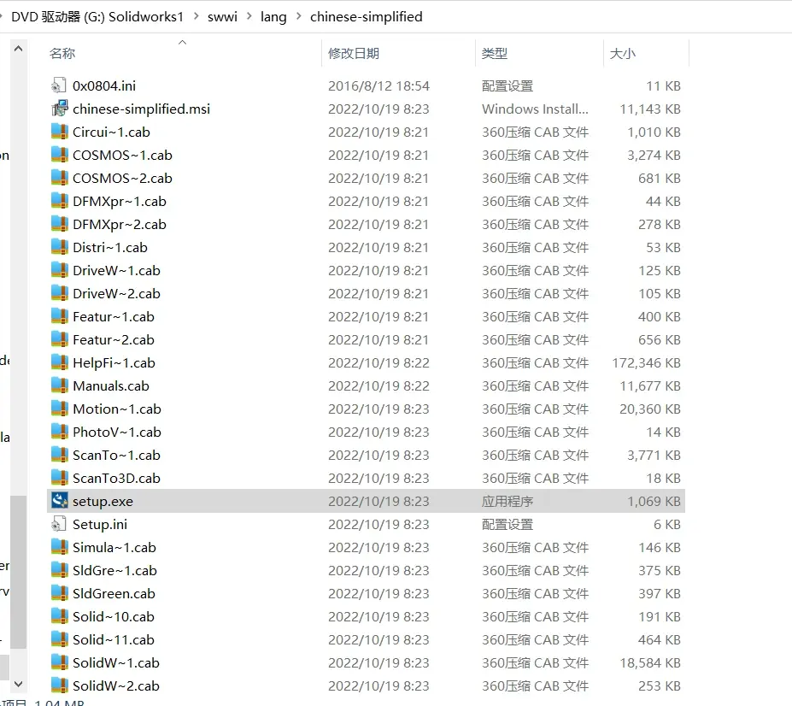Click the 配置设置 type of Setup.ini
This screenshot has width=792, height=706.
(x=507, y=525)
